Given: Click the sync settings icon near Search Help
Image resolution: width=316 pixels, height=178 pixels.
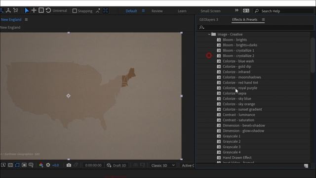Looking at the screenshot, I should (x=246, y=11).
